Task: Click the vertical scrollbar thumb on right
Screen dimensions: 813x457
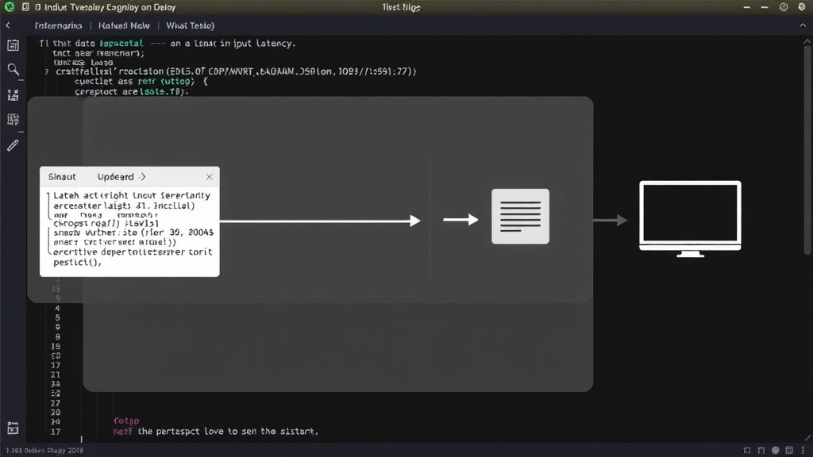Action: [x=808, y=150]
